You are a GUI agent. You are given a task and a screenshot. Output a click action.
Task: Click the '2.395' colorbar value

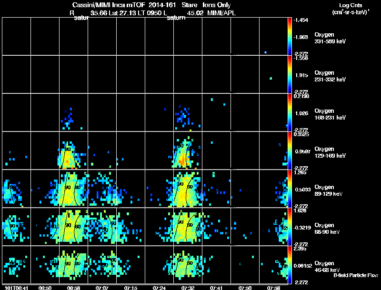(300, 249)
